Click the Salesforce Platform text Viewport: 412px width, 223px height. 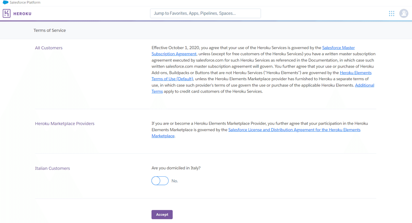tap(25, 2)
